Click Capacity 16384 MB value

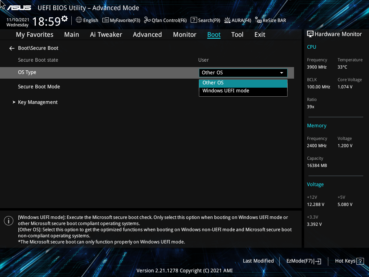(x=317, y=166)
